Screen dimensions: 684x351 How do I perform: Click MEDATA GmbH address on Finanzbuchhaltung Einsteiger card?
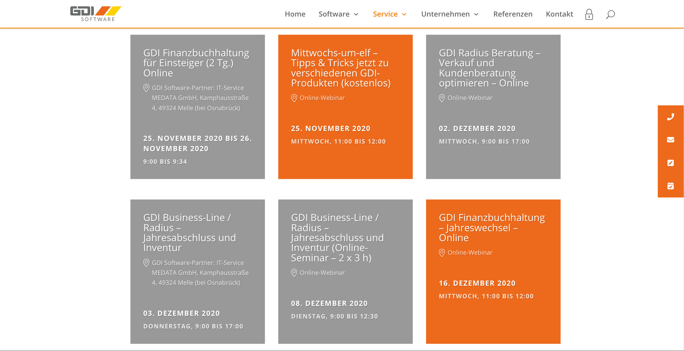pyautogui.click(x=200, y=98)
